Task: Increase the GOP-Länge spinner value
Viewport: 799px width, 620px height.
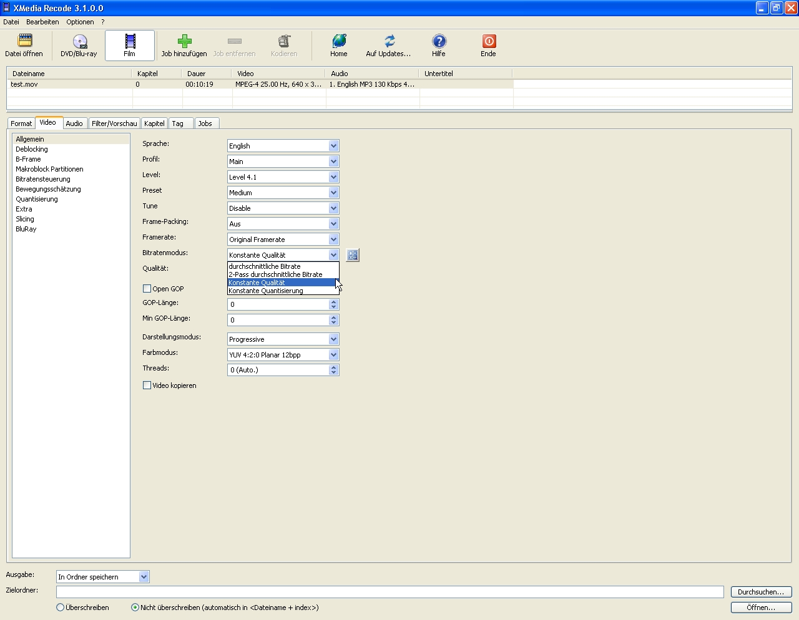Action: coord(334,302)
